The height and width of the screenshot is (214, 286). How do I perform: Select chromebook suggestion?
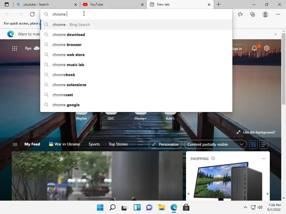[x=136, y=75]
